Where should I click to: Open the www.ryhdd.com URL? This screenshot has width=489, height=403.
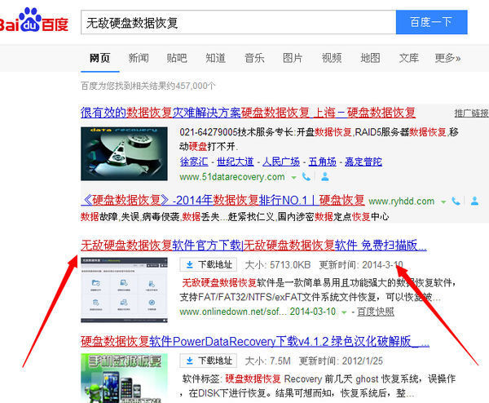point(402,201)
